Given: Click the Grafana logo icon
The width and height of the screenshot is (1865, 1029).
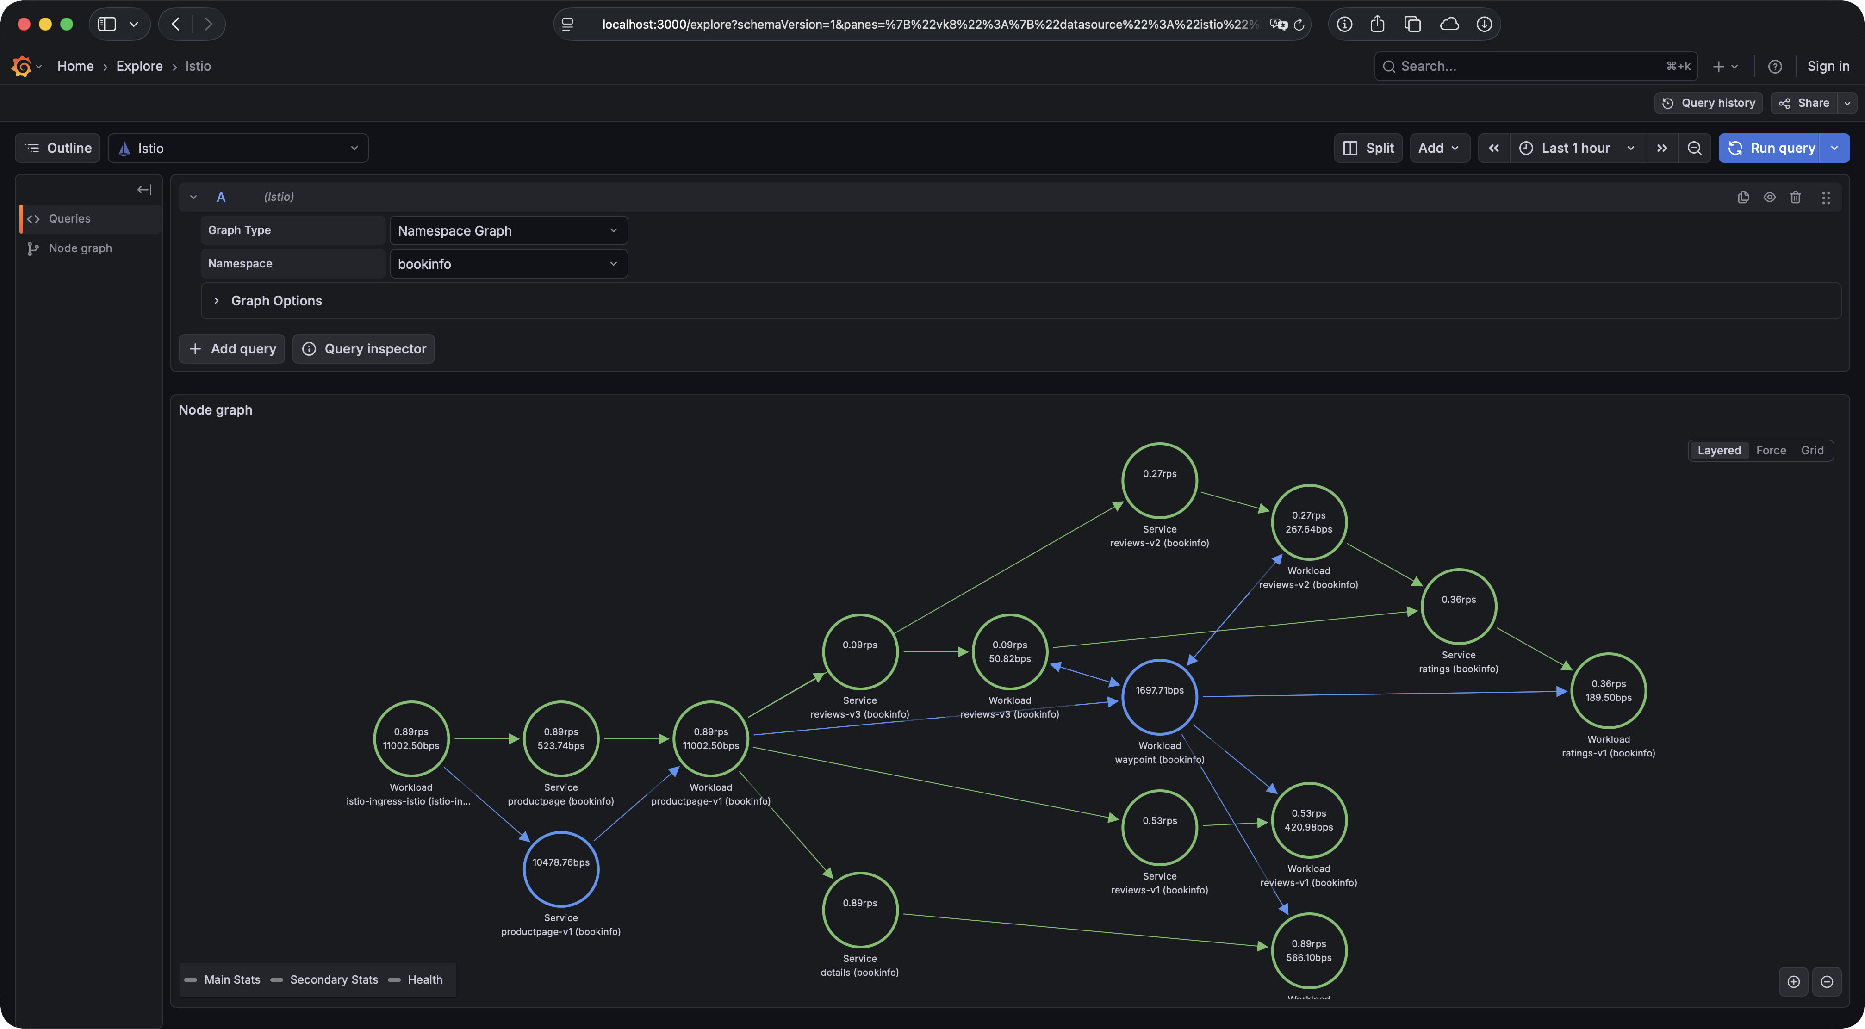Looking at the screenshot, I should click(x=22, y=66).
